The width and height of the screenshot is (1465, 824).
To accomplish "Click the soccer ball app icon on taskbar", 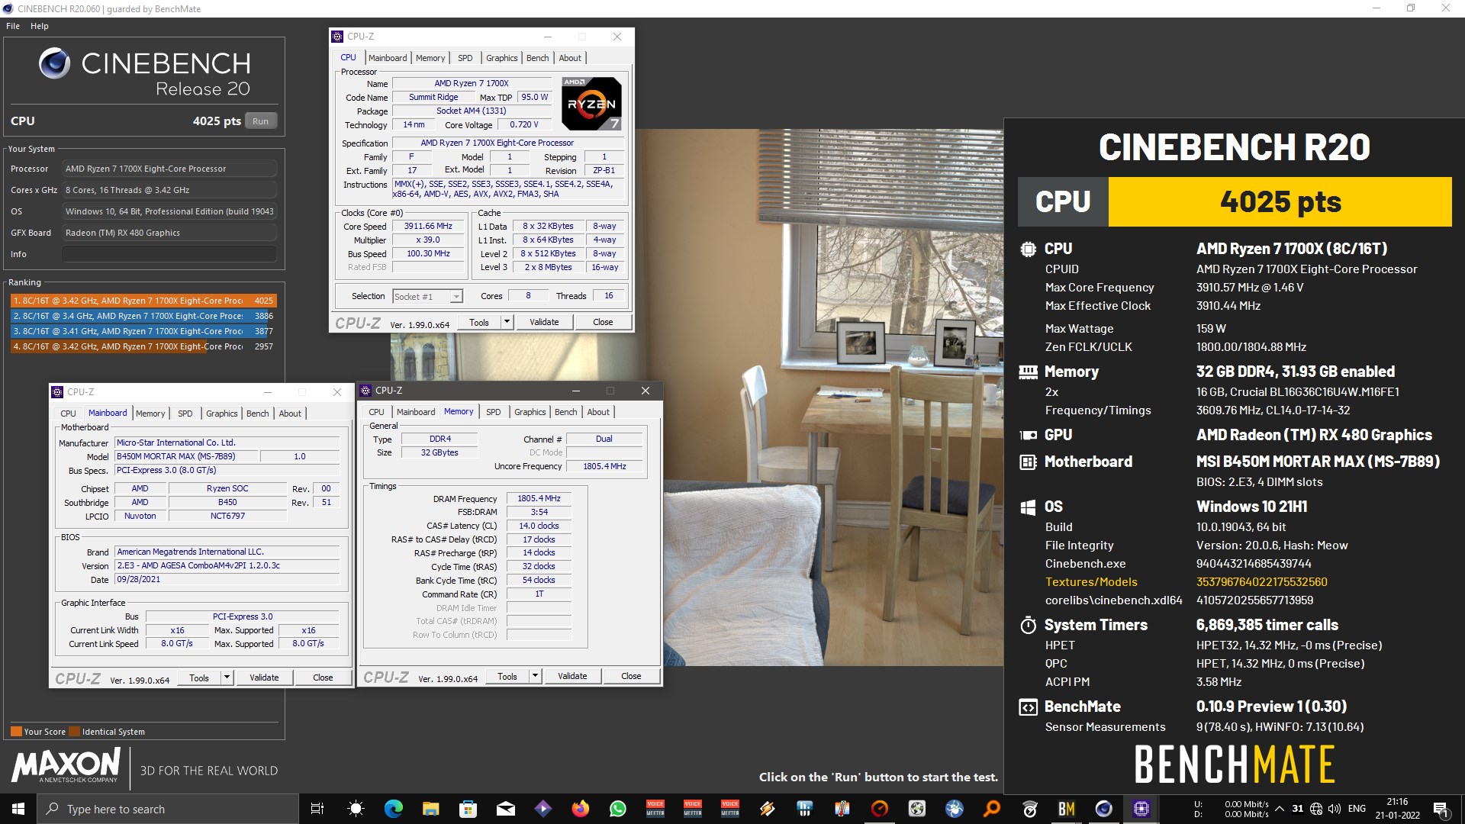I will [917, 809].
